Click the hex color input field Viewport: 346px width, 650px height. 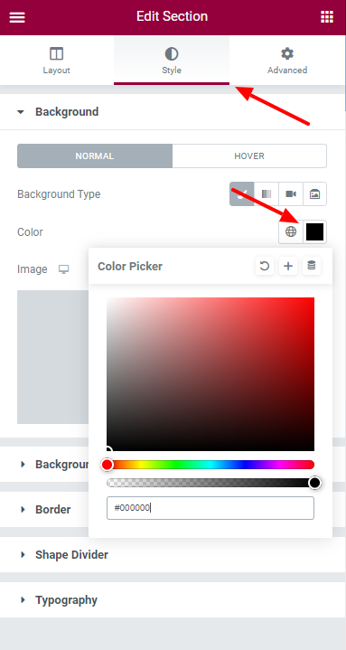(x=210, y=508)
